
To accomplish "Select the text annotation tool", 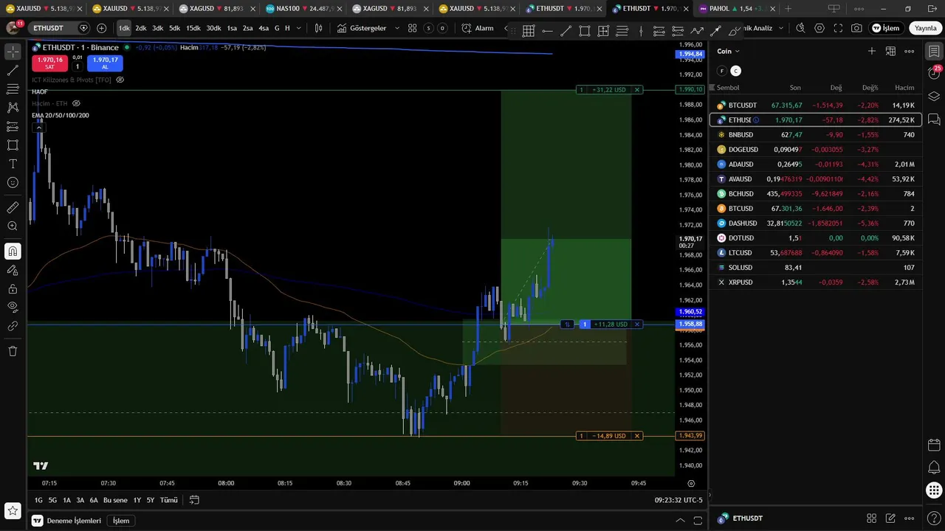I will click(13, 164).
